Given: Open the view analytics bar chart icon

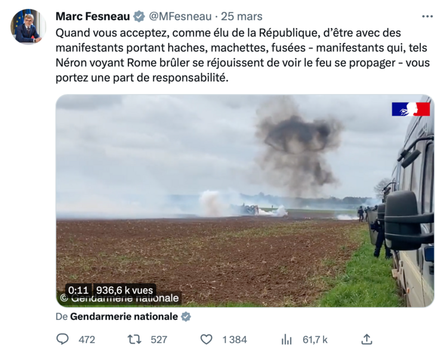Looking at the screenshot, I should tap(287, 339).
